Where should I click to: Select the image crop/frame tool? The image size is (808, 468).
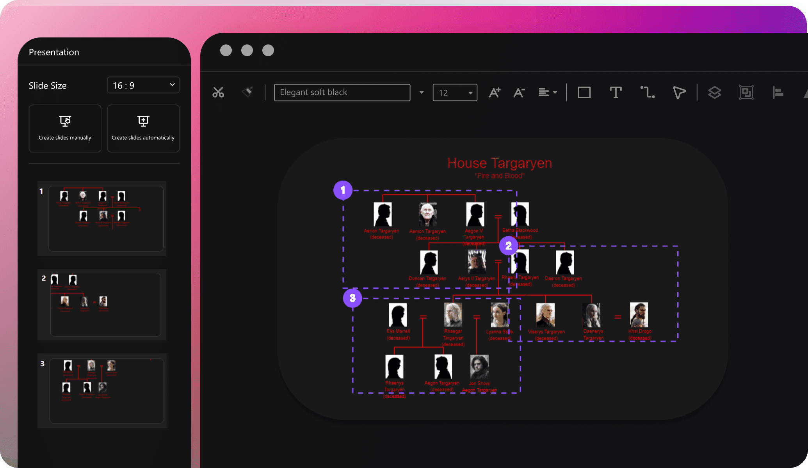point(746,91)
